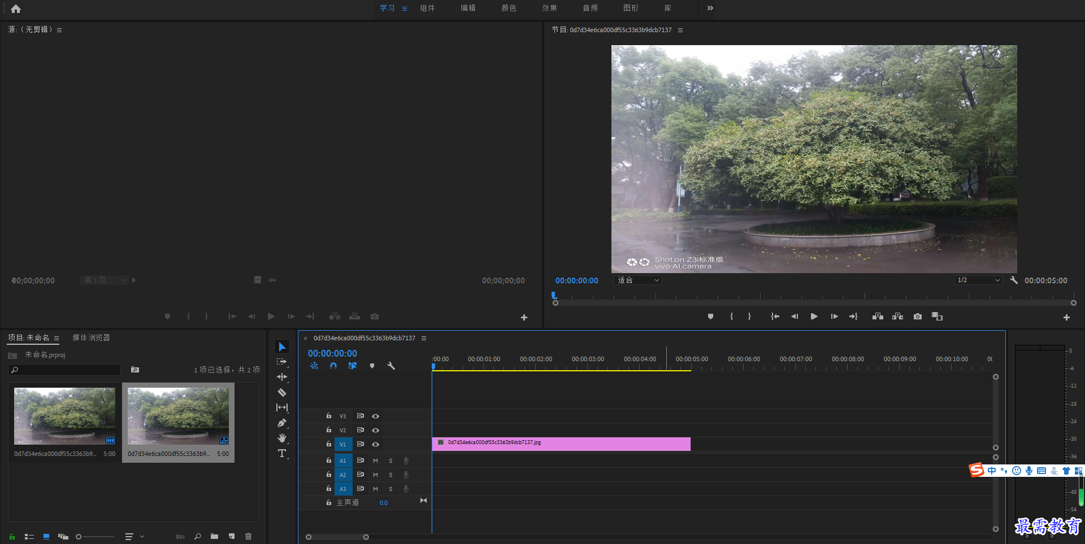1085x544 pixels.
Task: Switch project panel to list view
Action: 29,537
